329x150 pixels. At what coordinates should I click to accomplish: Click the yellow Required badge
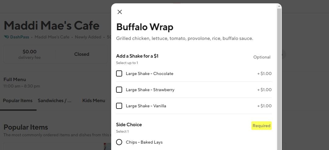pyautogui.click(x=261, y=126)
